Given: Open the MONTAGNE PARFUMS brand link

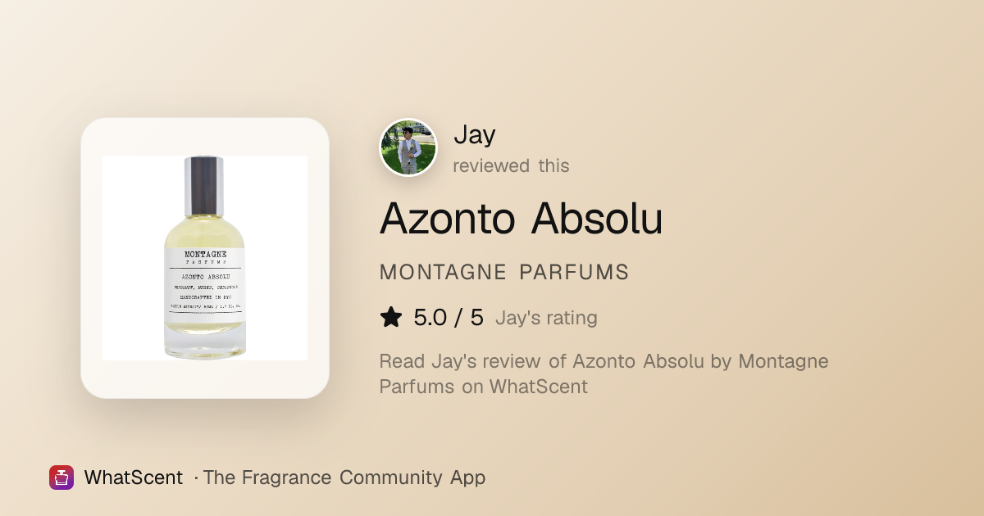Looking at the screenshot, I should [504, 272].
